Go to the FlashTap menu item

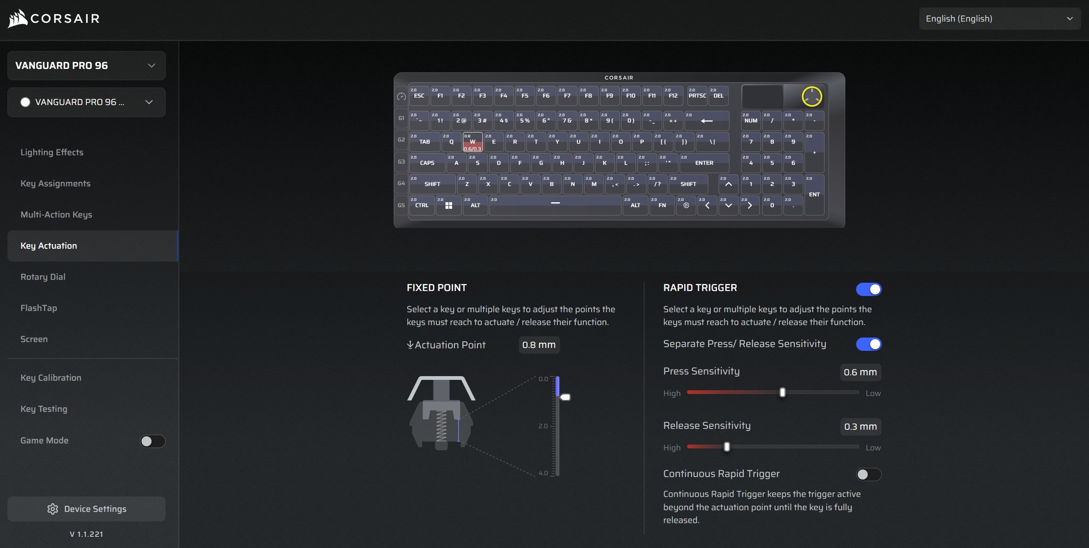pos(39,308)
